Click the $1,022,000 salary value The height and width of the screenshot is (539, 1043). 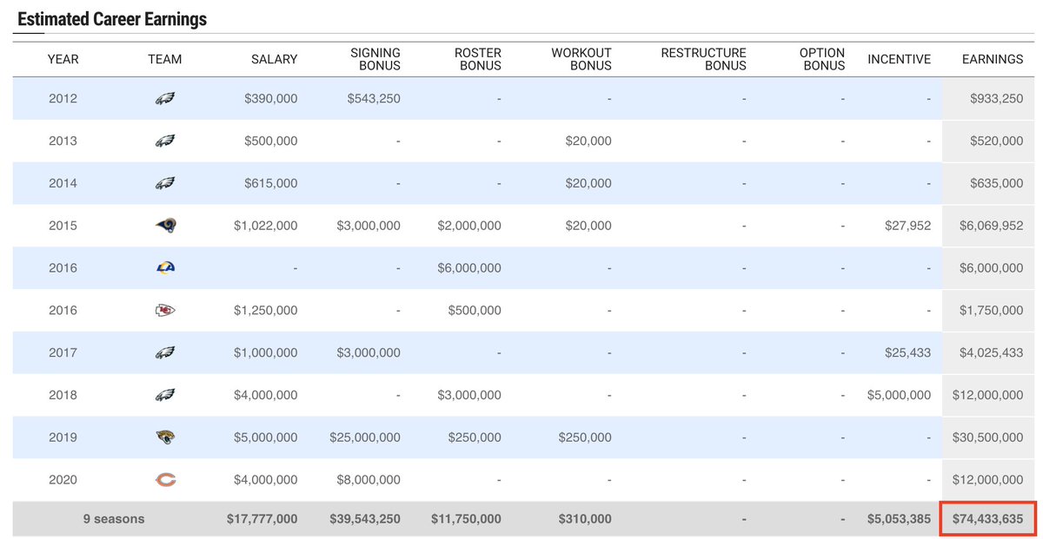265,226
